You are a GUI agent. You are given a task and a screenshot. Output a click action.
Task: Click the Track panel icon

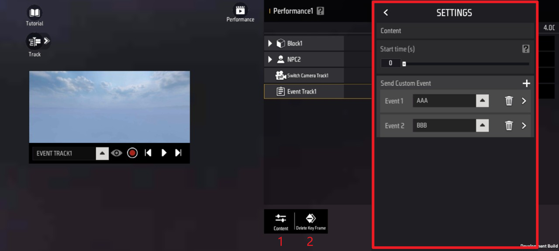pos(35,42)
